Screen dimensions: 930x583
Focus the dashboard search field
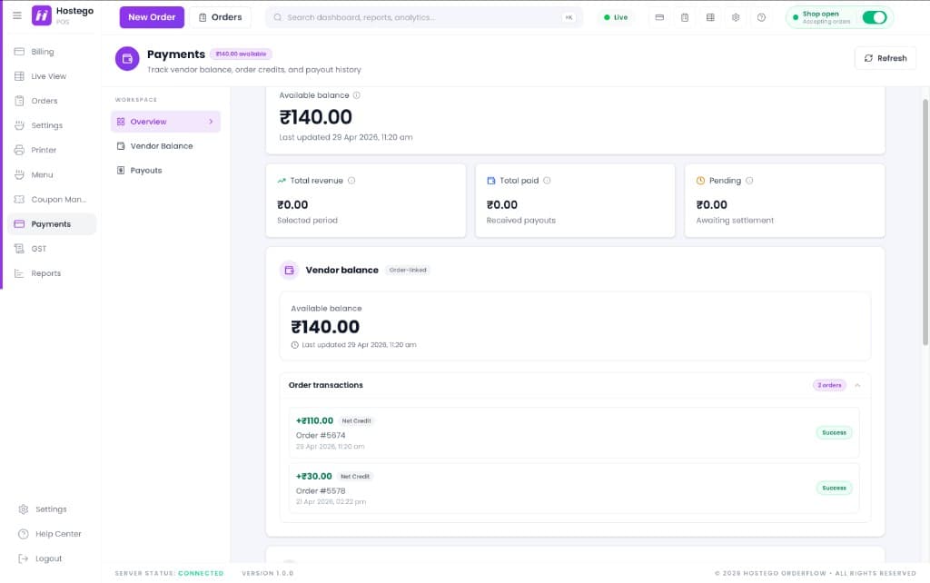pos(423,17)
